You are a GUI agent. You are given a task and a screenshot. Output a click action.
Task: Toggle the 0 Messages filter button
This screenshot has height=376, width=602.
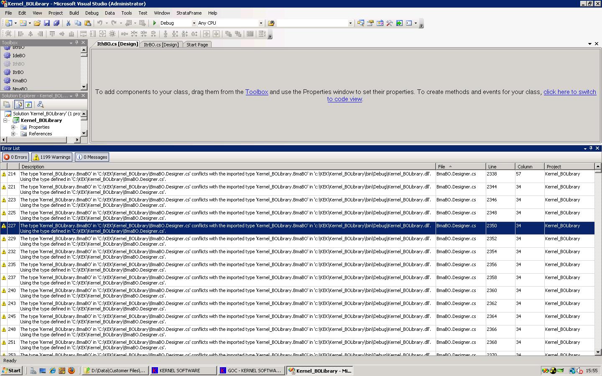tap(92, 157)
